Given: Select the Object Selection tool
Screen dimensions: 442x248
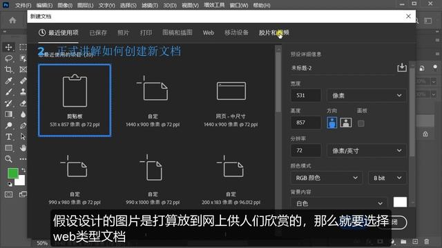Looking at the screenshot, I should [23, 58].
